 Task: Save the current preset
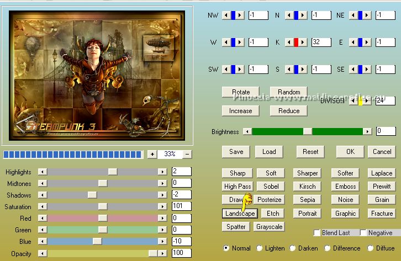[236, 152]
